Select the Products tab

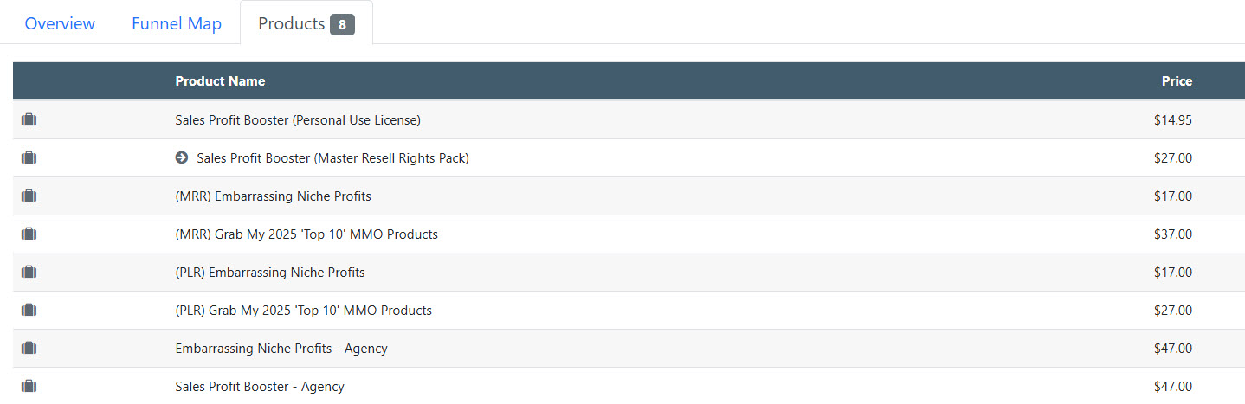click(292, 23)
